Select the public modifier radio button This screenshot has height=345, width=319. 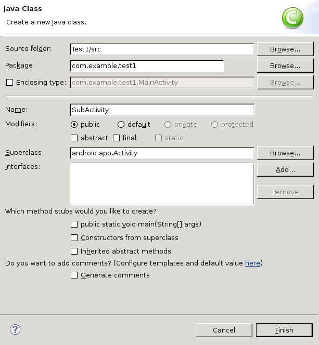[x=74, y=125]
